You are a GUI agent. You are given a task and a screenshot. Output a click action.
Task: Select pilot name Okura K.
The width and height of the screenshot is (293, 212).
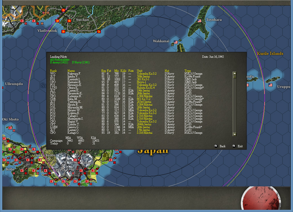73,88
